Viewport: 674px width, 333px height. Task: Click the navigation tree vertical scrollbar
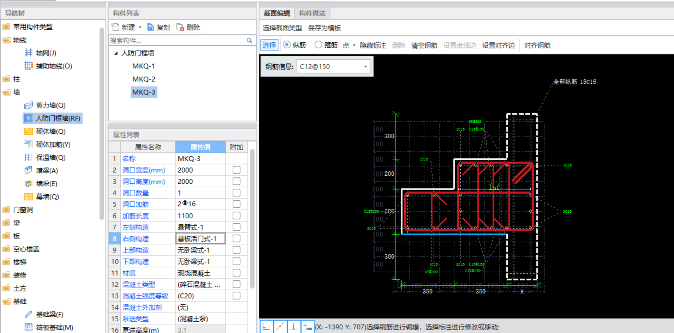102,123
